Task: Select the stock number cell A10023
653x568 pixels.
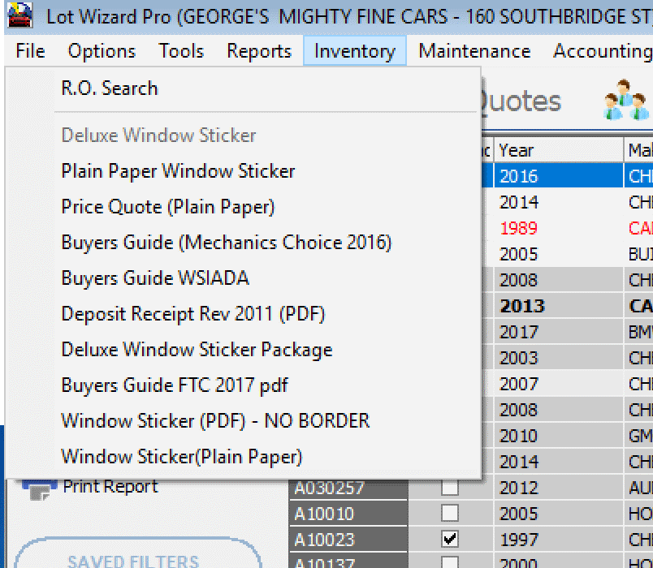Action: pos(323,539)
